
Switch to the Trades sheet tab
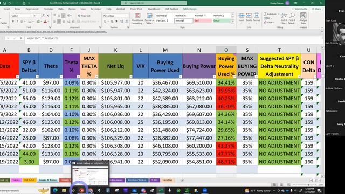tap(16, 180)
